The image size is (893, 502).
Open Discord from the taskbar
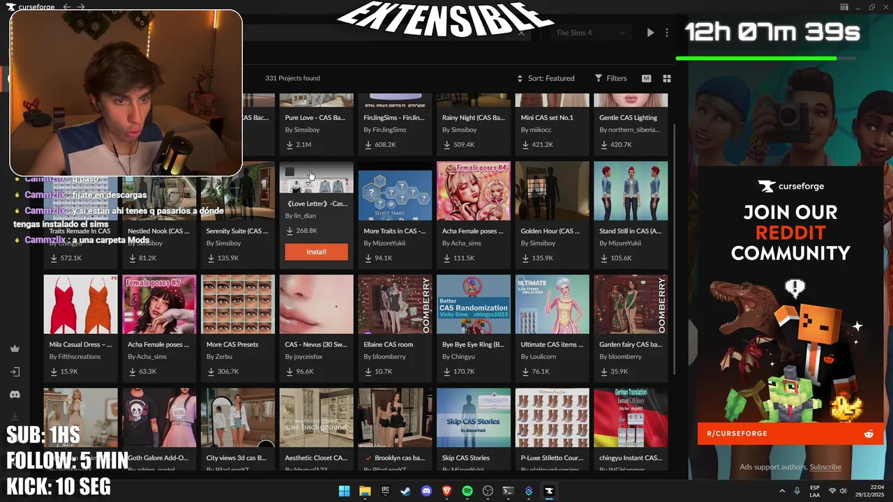point(426,491)
